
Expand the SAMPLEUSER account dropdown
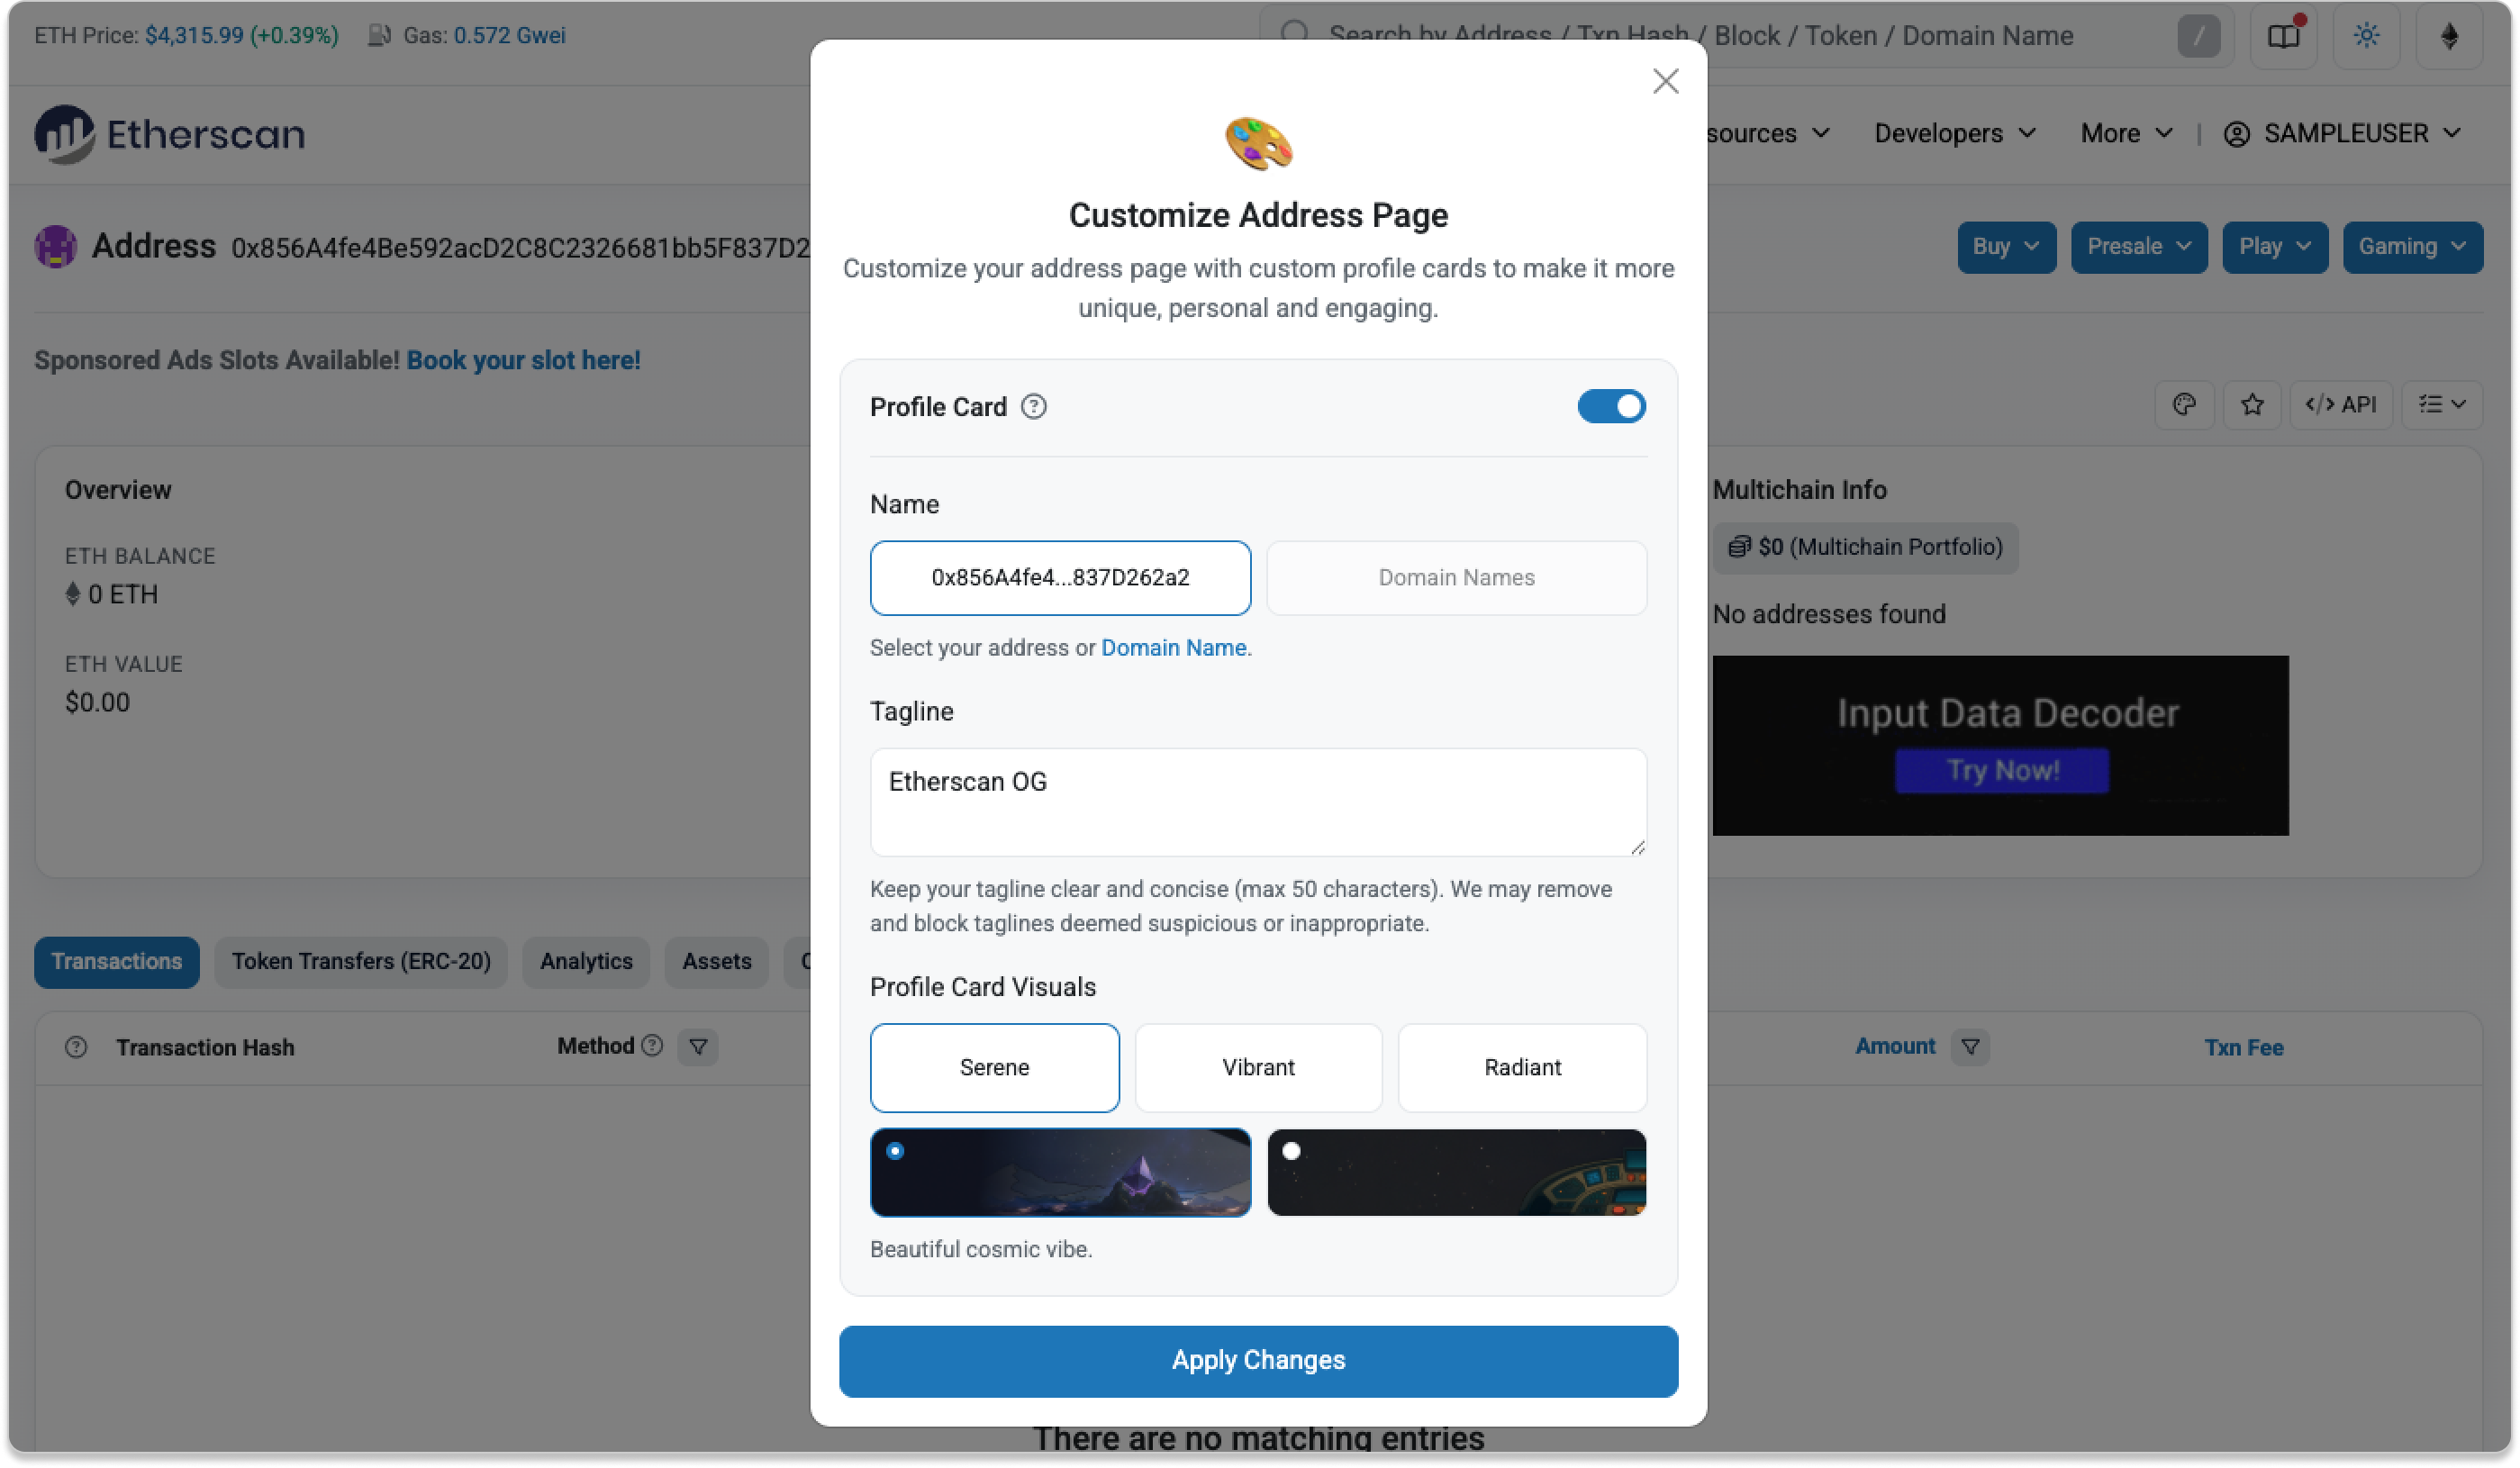2342,134
